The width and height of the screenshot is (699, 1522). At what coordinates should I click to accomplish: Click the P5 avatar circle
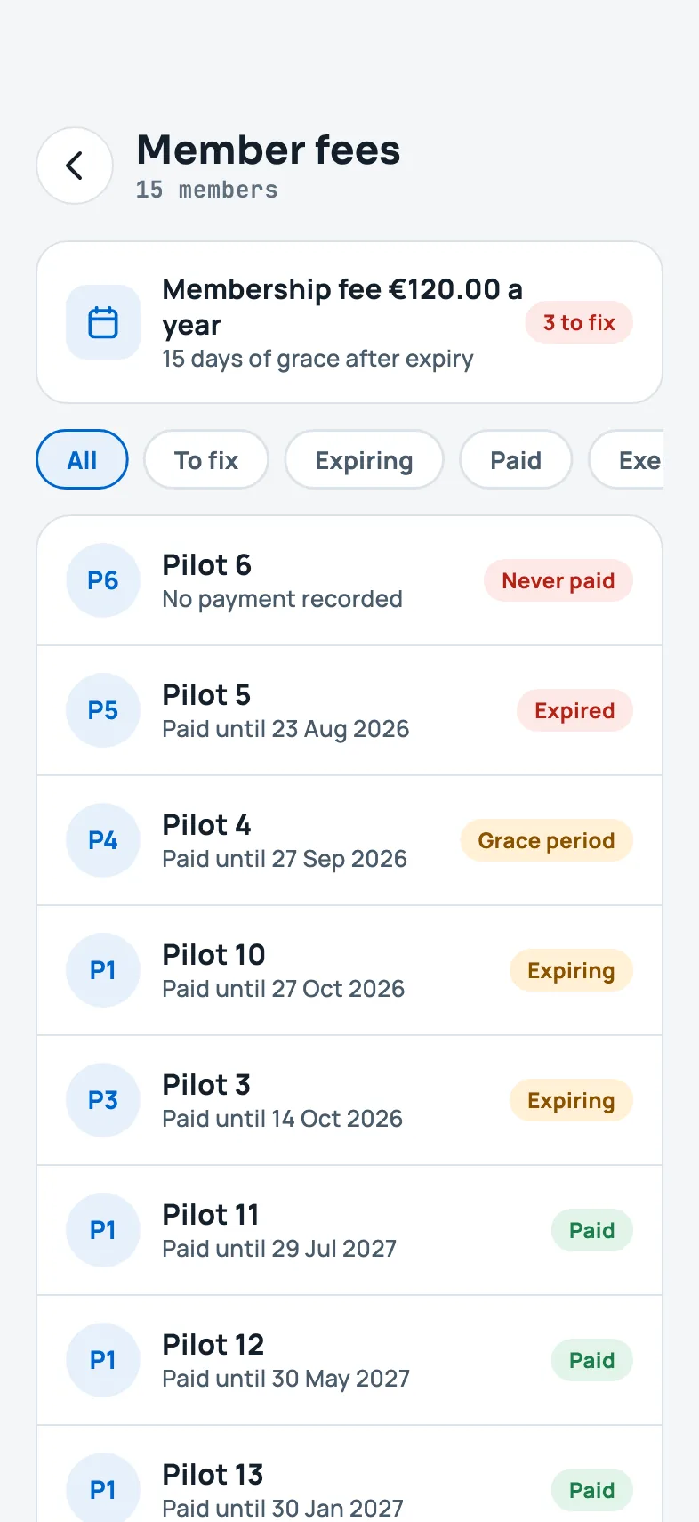tap(103, 710)
